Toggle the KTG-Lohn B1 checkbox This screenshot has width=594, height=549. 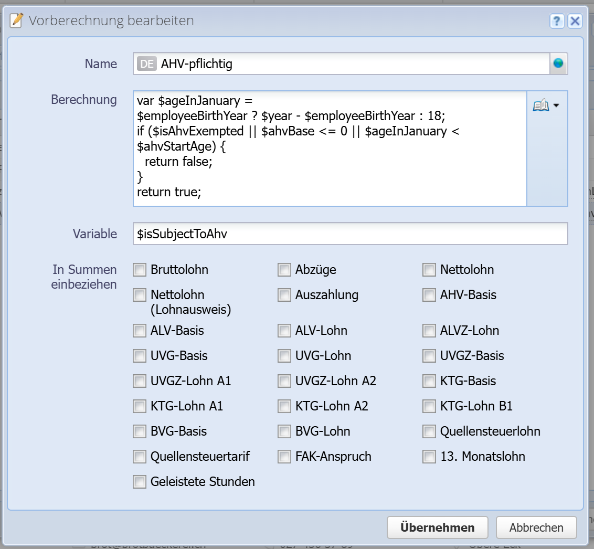429,406
